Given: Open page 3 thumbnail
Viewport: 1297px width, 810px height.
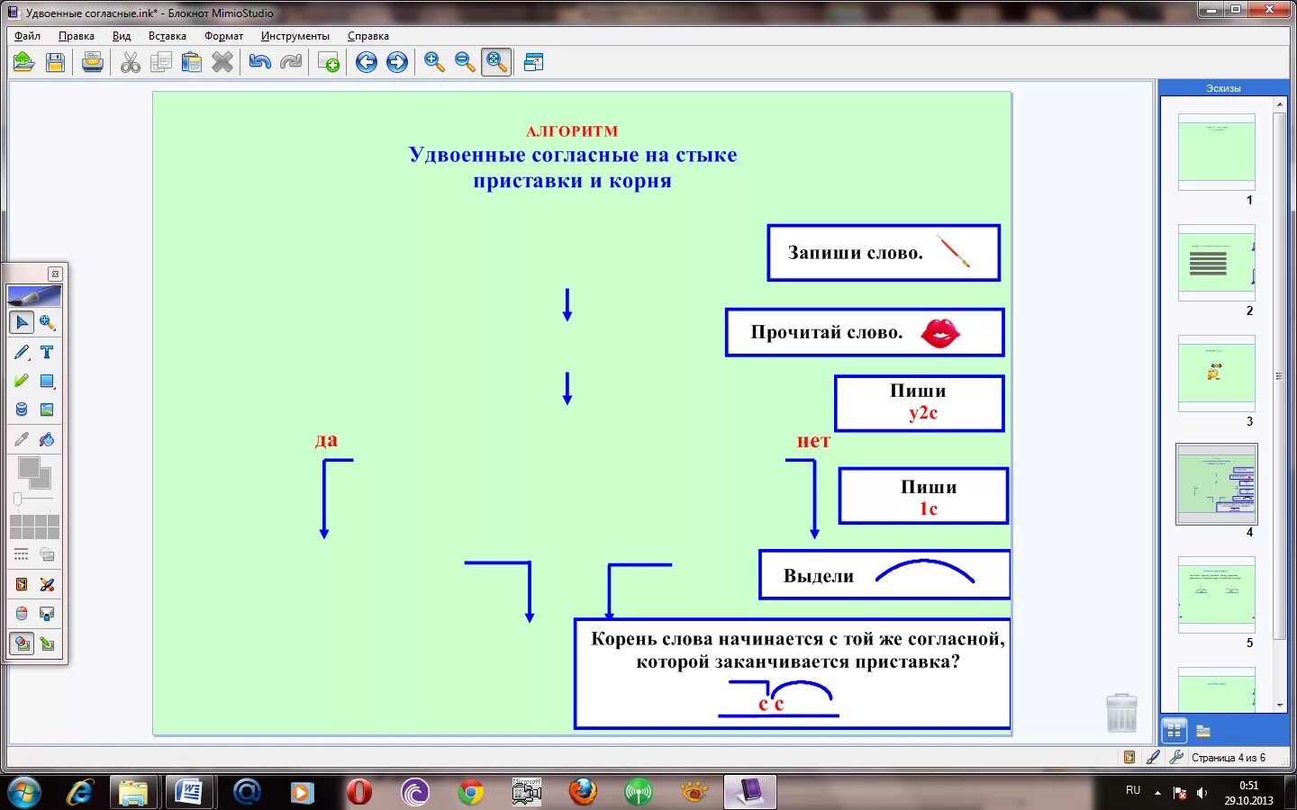Looking at the screenshot, I should [1217, 373].
